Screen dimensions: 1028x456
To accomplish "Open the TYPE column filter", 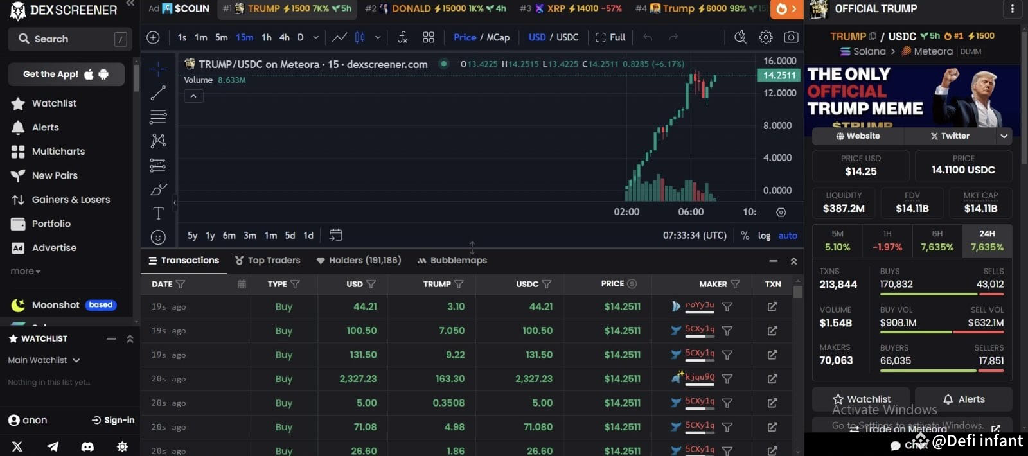I will 295,284.
